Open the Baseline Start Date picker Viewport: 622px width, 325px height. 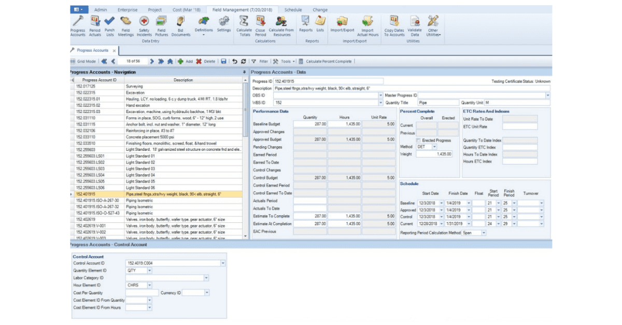coord(442,203)
